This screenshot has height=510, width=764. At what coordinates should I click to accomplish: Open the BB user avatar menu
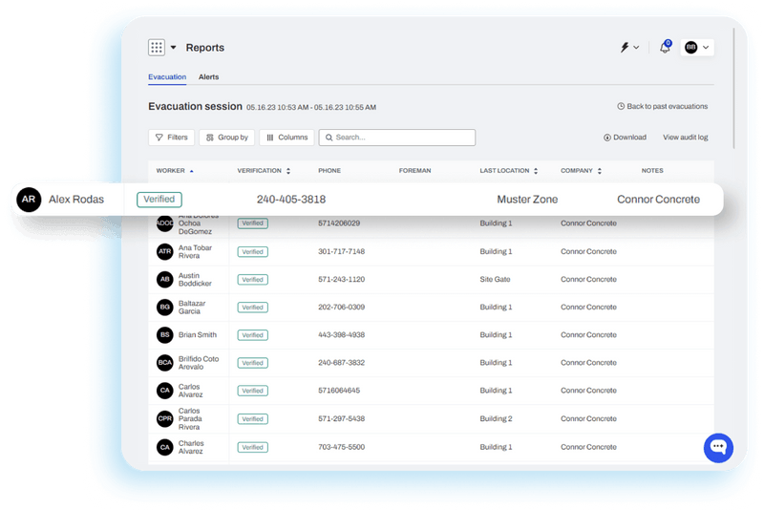(x=697, y=47)
